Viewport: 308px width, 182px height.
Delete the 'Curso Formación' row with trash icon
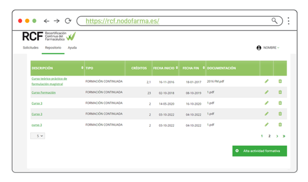[x=280, y=92]
